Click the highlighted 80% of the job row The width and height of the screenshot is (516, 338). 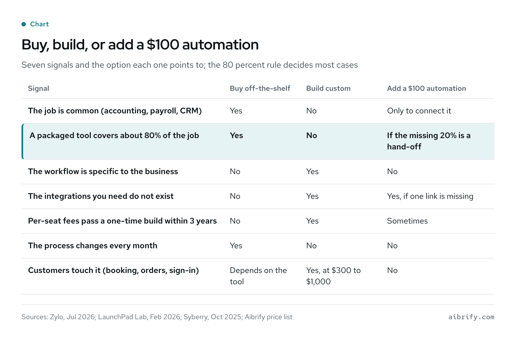coord(258,141)
